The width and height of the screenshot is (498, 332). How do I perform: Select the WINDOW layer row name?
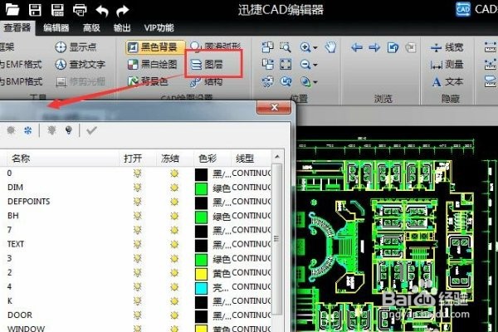(x=26, y=329)
